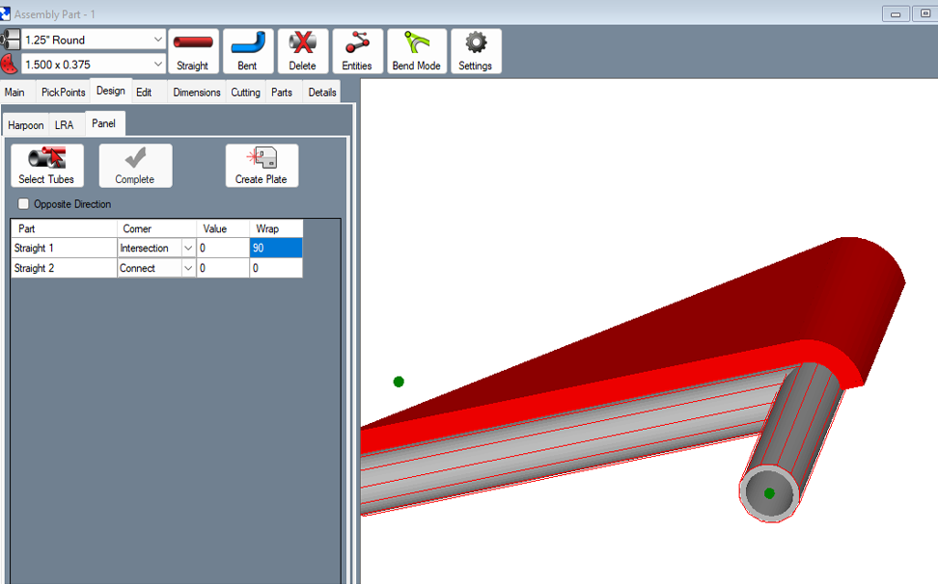Click the red die icon beside 1.500 x 0.375
938x584 pixels.
(x=10, y=64)
